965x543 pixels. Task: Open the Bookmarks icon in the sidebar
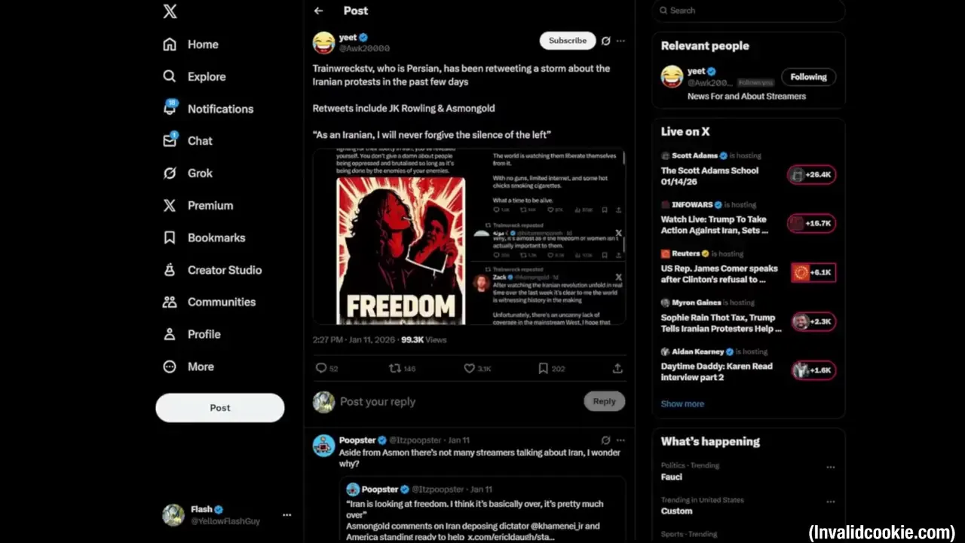click(170, 238)
